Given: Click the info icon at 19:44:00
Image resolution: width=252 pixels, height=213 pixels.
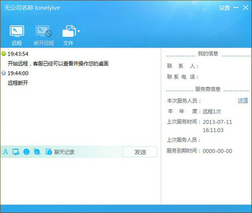Looking at the screenshot, I should tap(3, 73).
